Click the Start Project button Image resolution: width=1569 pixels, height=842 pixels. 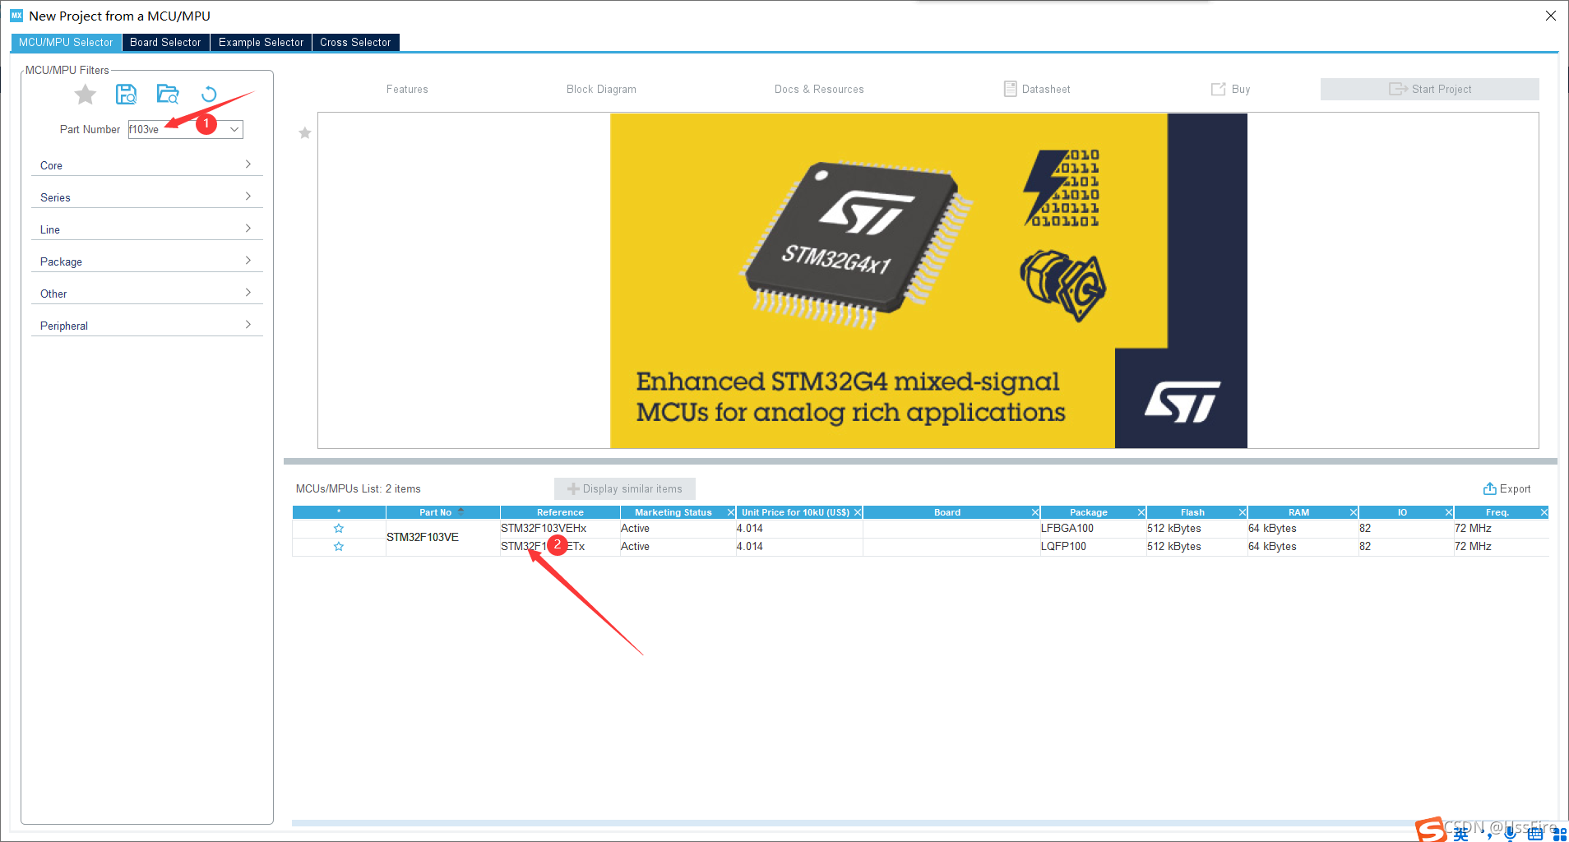1429,89
